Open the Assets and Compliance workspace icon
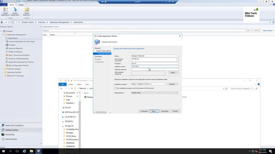The image size is (275, 154). tap(3, 125)
